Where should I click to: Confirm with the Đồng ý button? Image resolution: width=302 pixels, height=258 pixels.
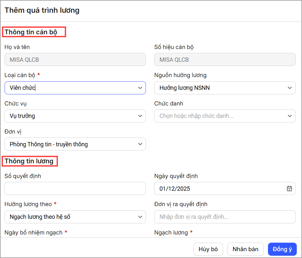click(x=282, y=249)
